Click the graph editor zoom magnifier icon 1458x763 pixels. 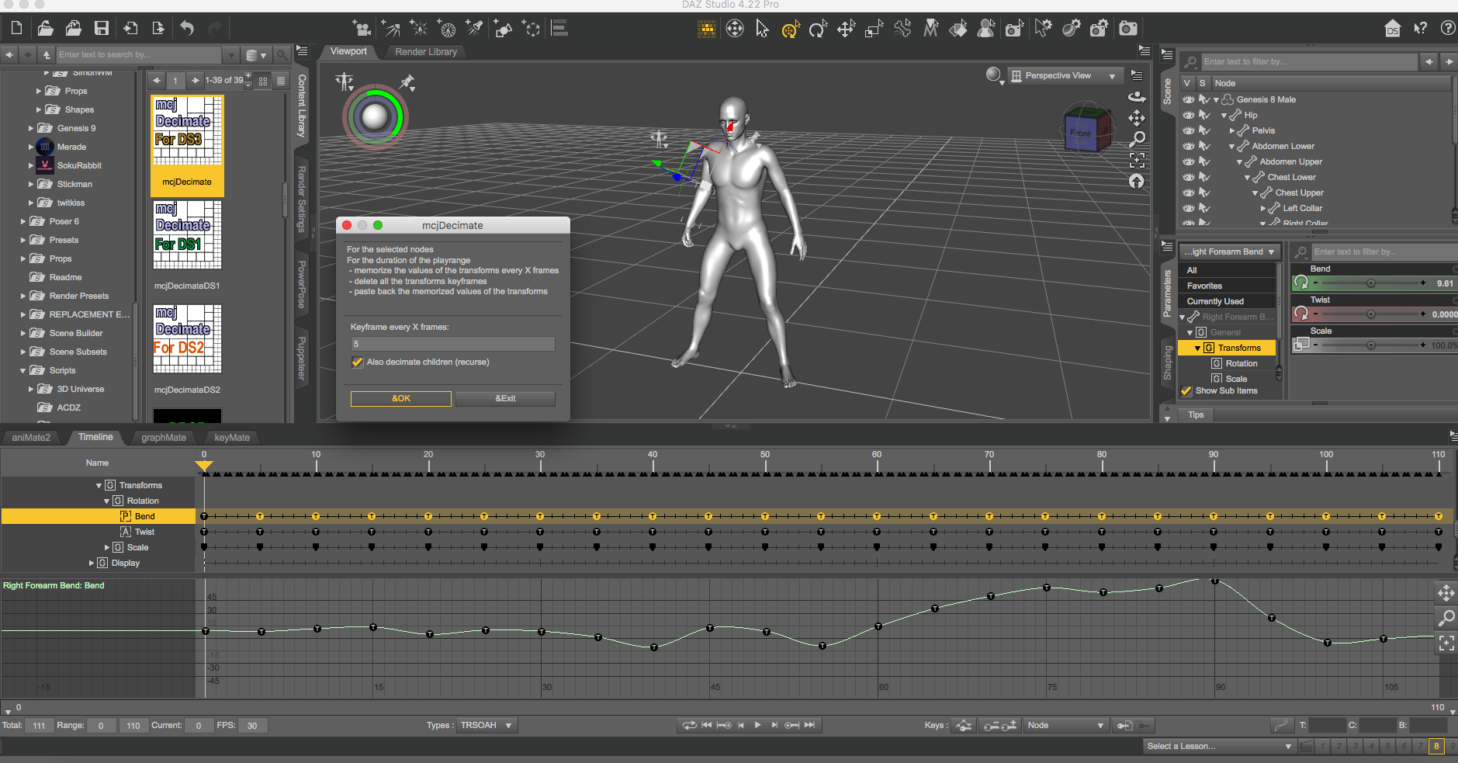(x=1446, y=618)
